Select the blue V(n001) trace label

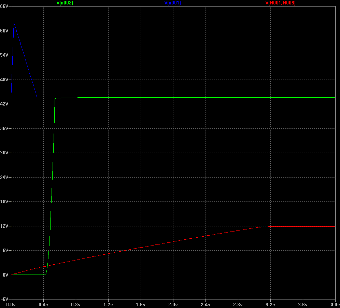(173, 3)
